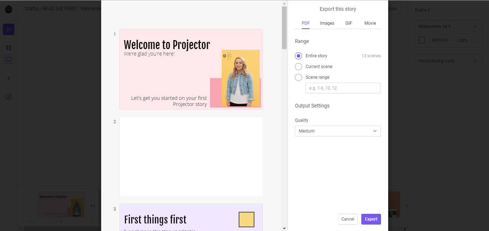Open the invite collaborator icon

tap(9, 97)
